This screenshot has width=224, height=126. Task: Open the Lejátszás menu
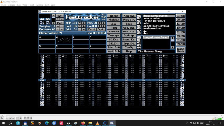[x=11, y=5]
